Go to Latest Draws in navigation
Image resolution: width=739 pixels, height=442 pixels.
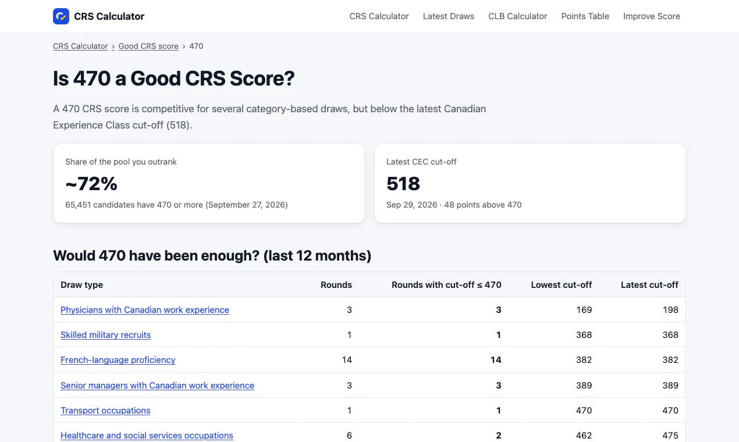pyautogui.click(x=449, y=16)
